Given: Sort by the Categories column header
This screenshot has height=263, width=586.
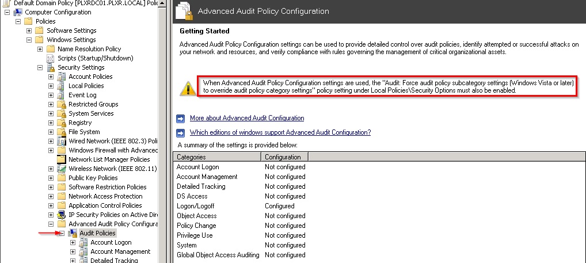Looking at the screenshot, I should pos(217,157).
